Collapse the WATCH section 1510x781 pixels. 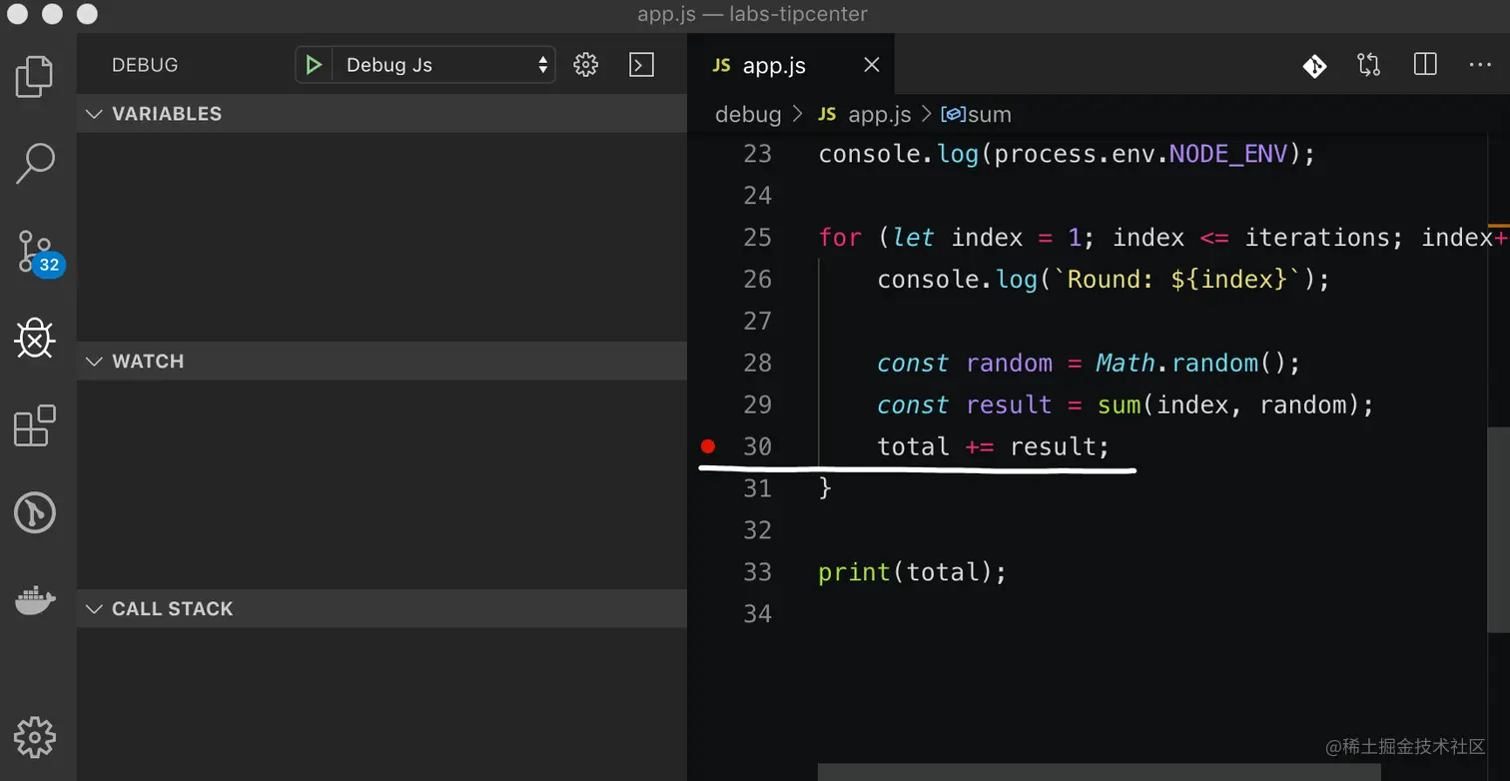(x=381, y=362)
